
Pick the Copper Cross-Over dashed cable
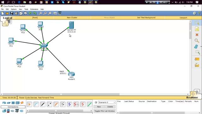(x=50, y=104)
